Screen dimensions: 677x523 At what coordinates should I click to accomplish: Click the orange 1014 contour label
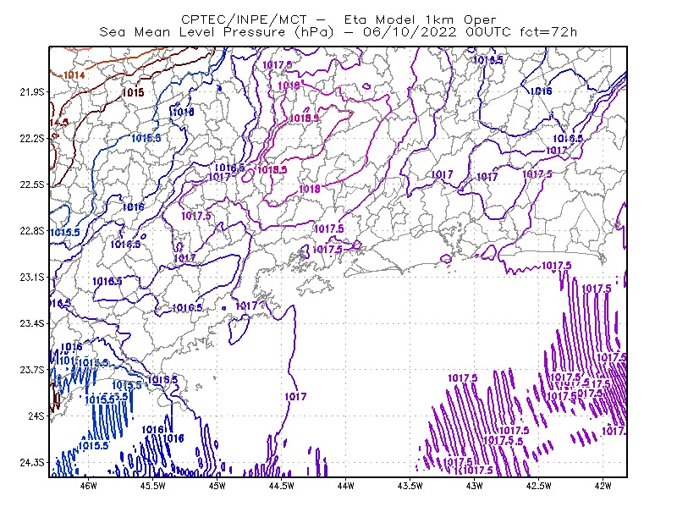pyautogui.click(x=74, y=75)
